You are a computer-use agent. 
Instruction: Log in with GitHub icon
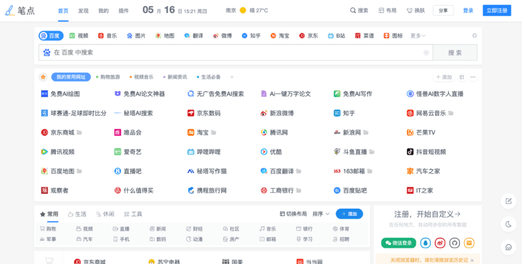click(454, 243)
